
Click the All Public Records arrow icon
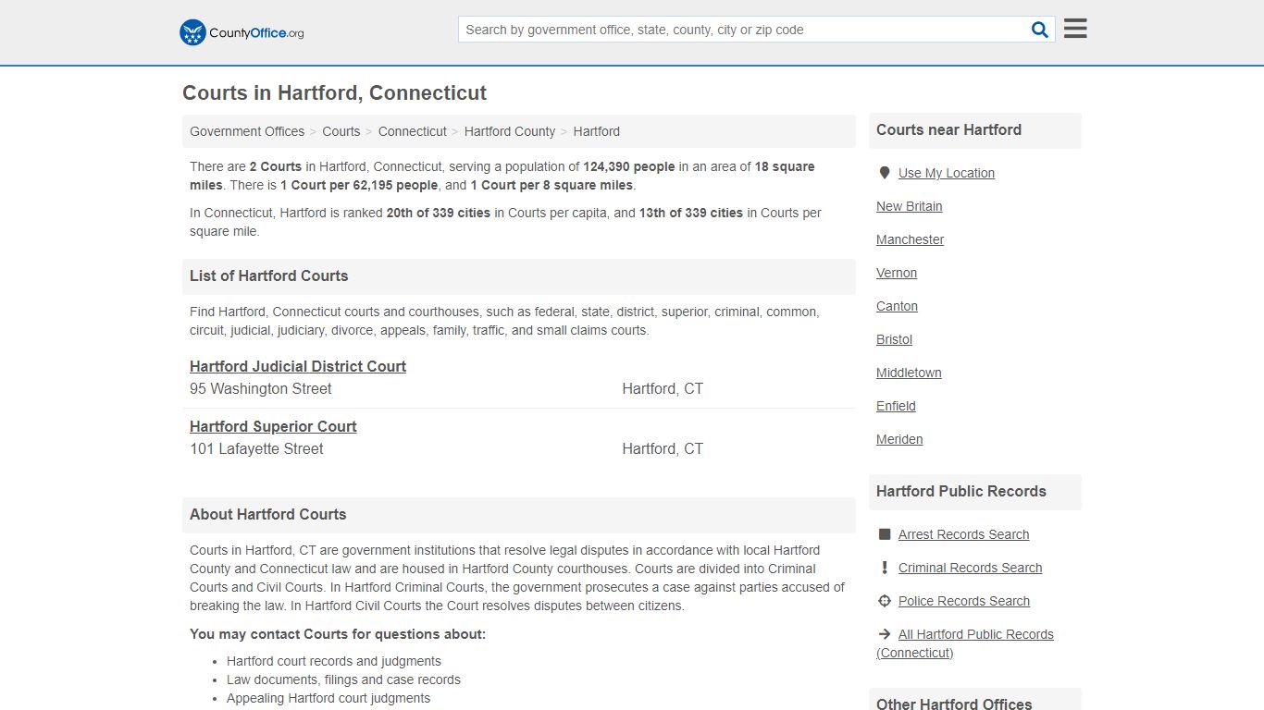884,634
